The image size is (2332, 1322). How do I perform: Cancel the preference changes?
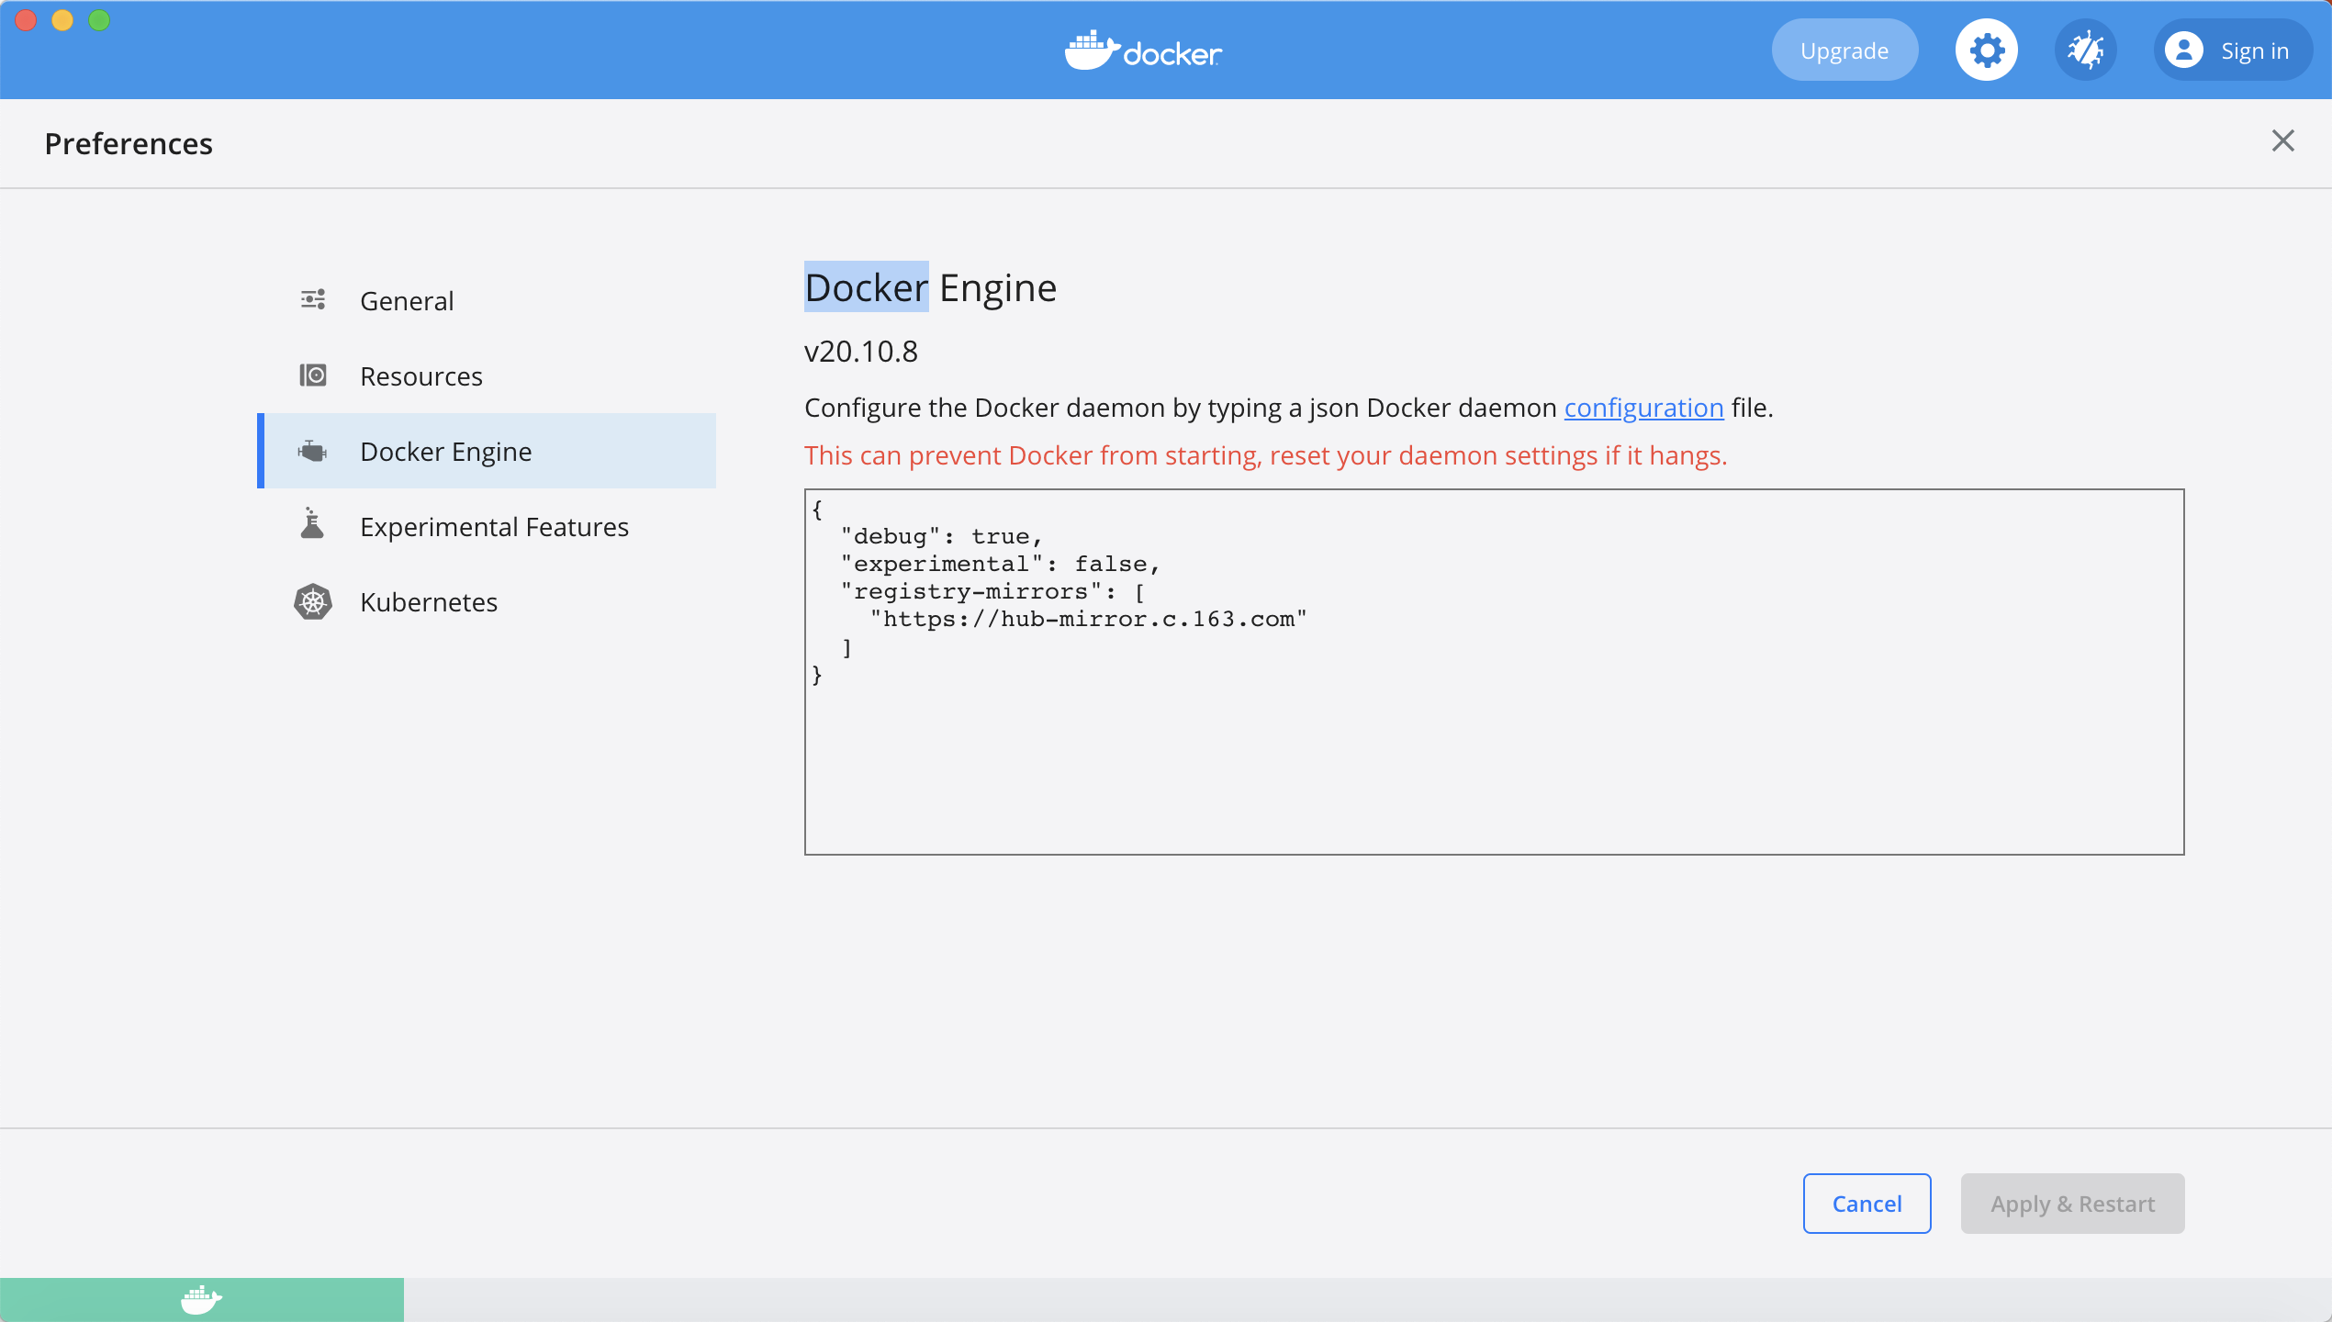[x=1867, y=1203]
